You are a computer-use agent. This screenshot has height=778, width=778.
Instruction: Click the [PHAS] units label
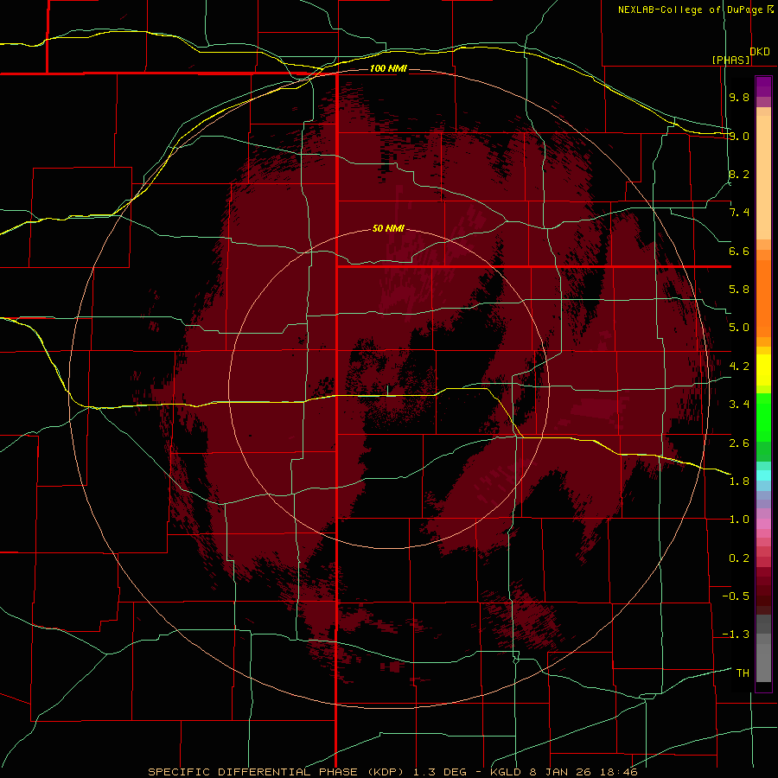point(730,60)
